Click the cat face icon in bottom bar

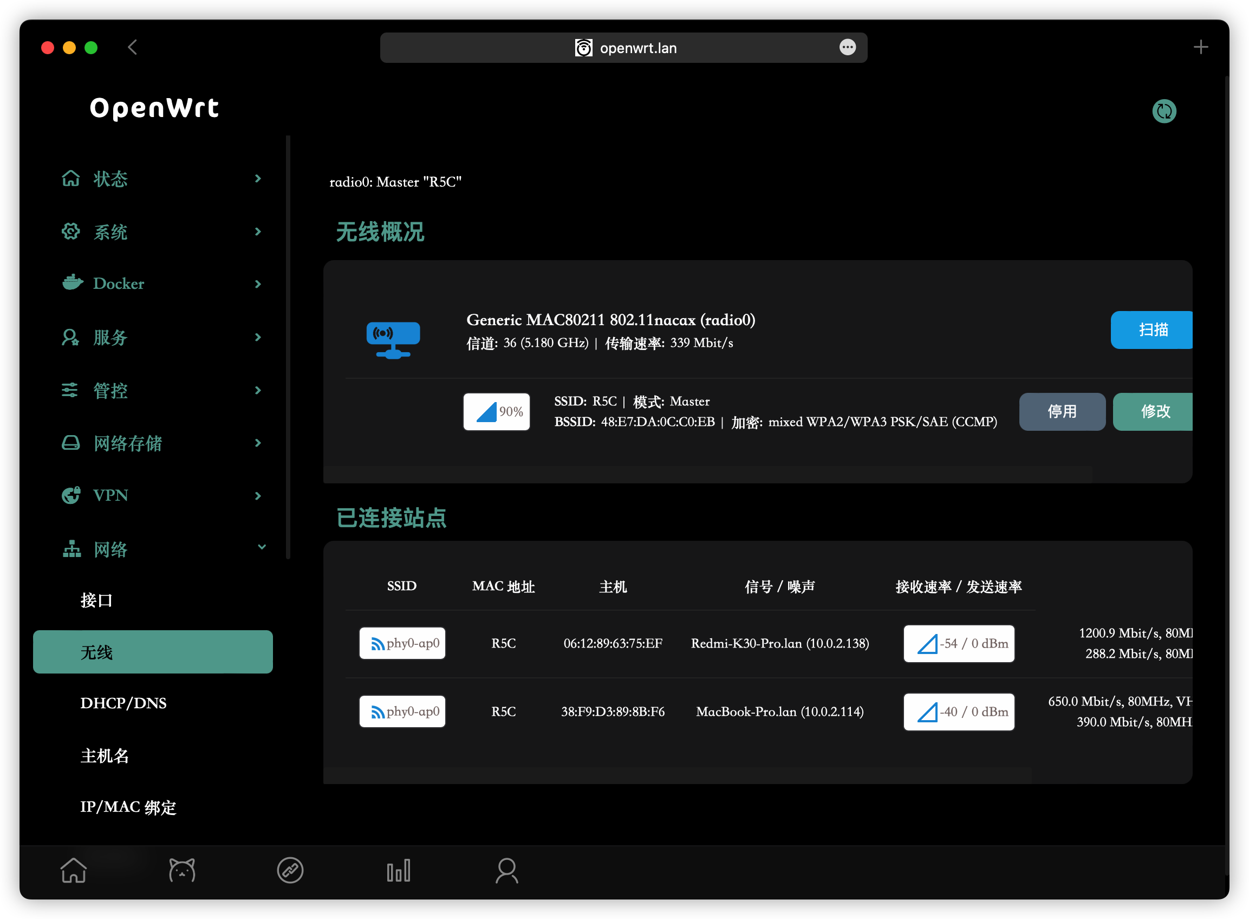tap(182, 870)
